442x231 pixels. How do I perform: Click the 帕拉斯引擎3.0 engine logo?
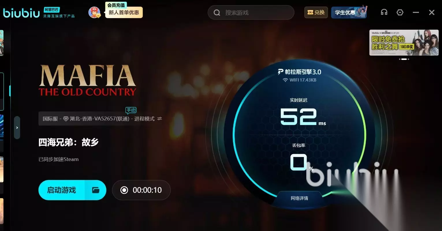pyautogui.click(x=299, y=72)
